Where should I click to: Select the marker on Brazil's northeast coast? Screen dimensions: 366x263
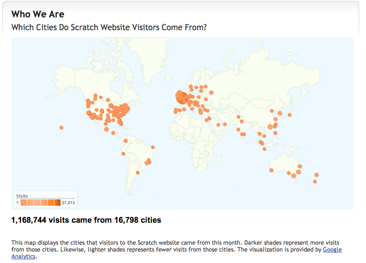153,147
